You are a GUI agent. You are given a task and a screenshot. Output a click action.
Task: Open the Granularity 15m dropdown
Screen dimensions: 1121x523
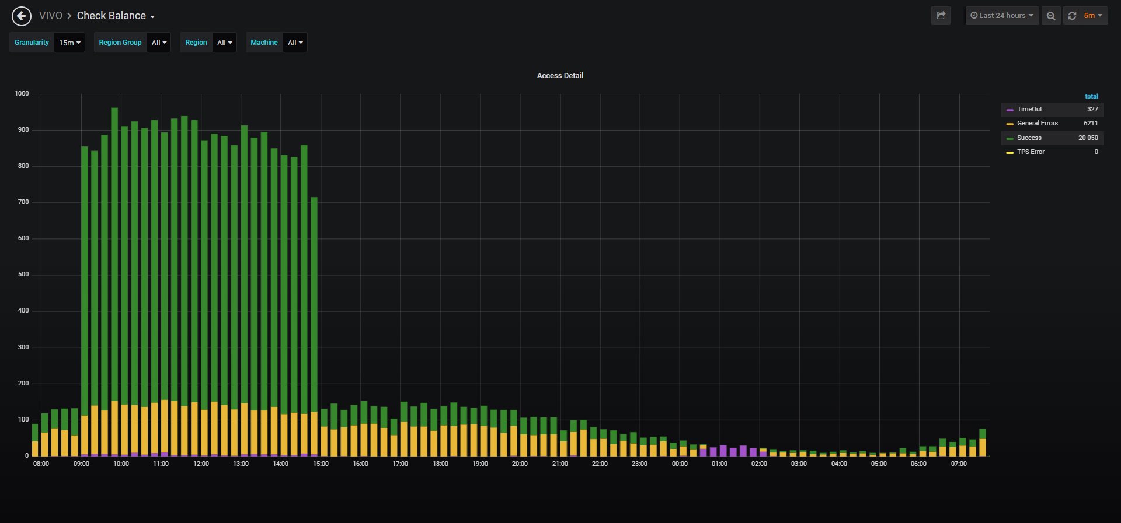pyautogui.click(x=69, y=43)
